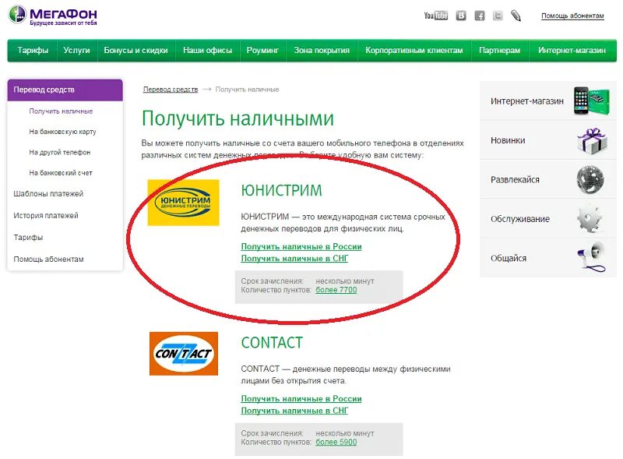Click the ЮНИСТРИМ green heading
623x459 pixels.
click(281, 190)
